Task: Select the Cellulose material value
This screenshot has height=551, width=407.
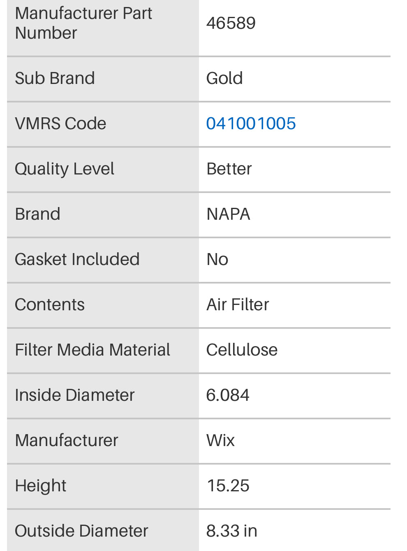Action: [x=242, y=350]
